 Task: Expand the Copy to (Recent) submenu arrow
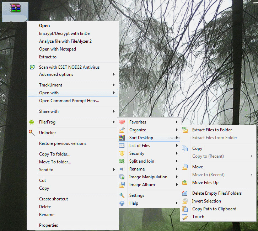(x=251, y=156)
